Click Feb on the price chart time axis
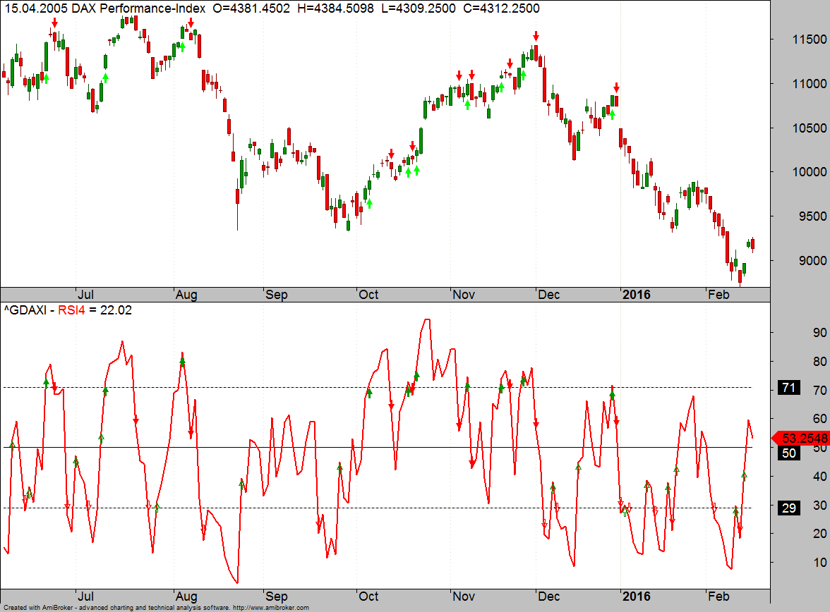Screen dimensions: 830x612 718,295
